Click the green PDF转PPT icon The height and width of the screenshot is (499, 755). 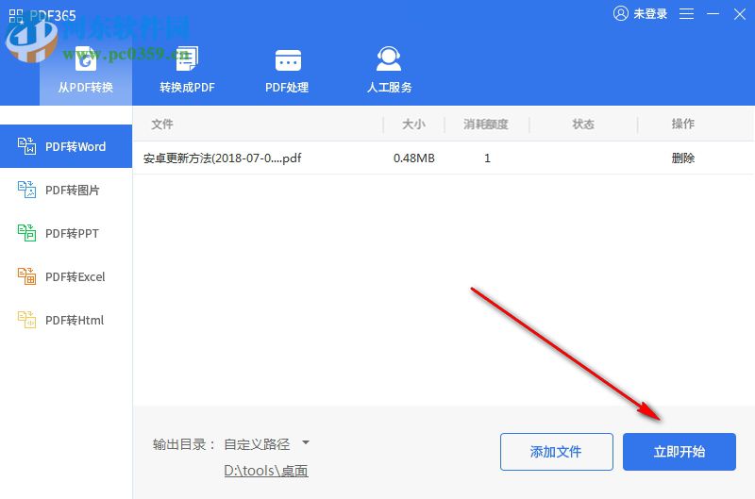pos(26,233)
